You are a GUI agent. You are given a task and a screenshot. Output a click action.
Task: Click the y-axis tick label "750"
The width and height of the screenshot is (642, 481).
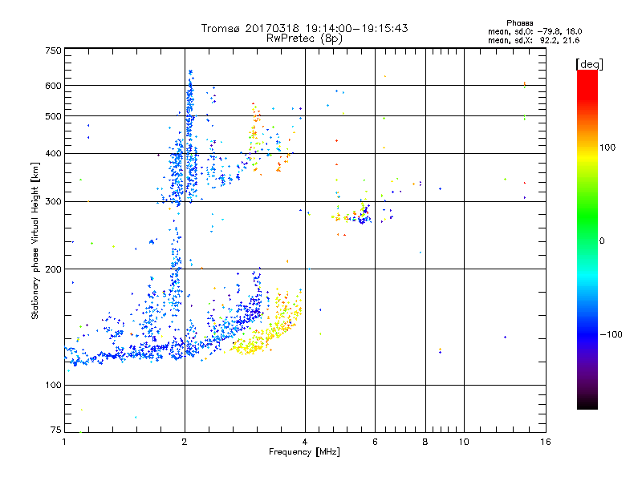point(53,51)
